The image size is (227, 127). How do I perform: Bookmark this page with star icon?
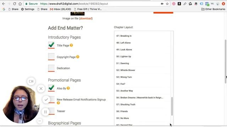[167, 4]
